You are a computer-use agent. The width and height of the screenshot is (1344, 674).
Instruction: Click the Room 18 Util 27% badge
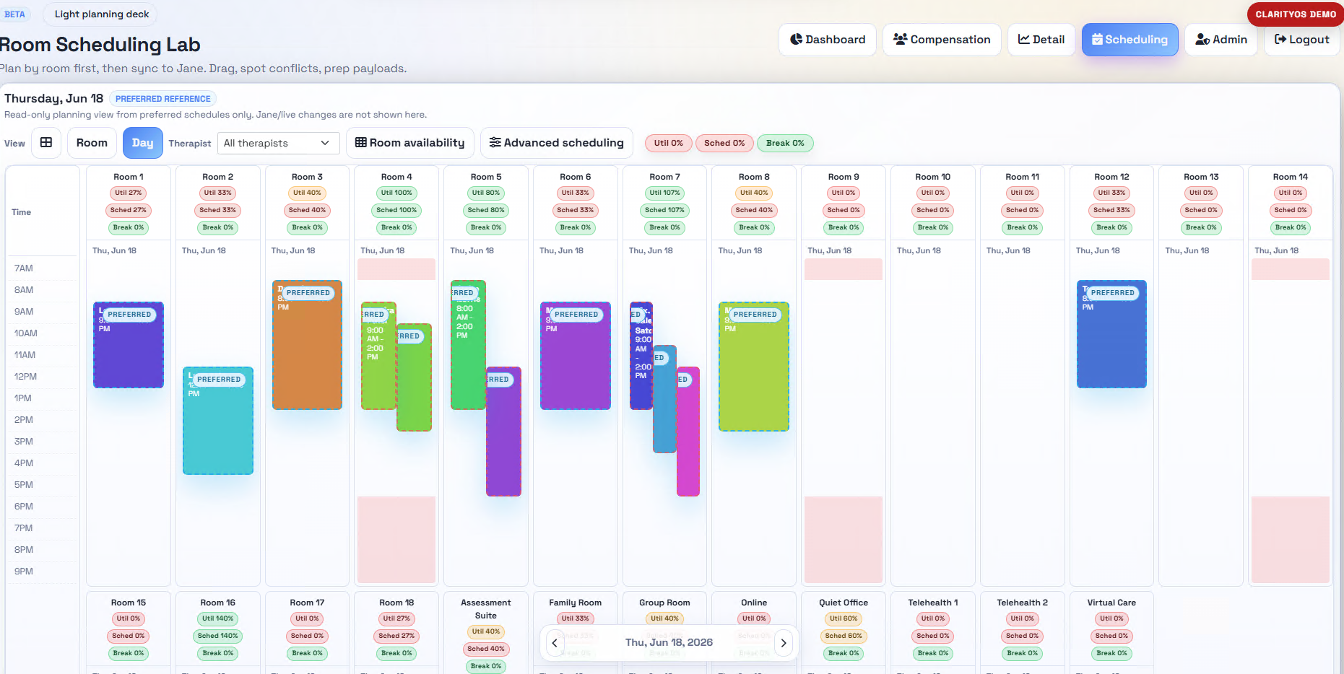point(396,618)
